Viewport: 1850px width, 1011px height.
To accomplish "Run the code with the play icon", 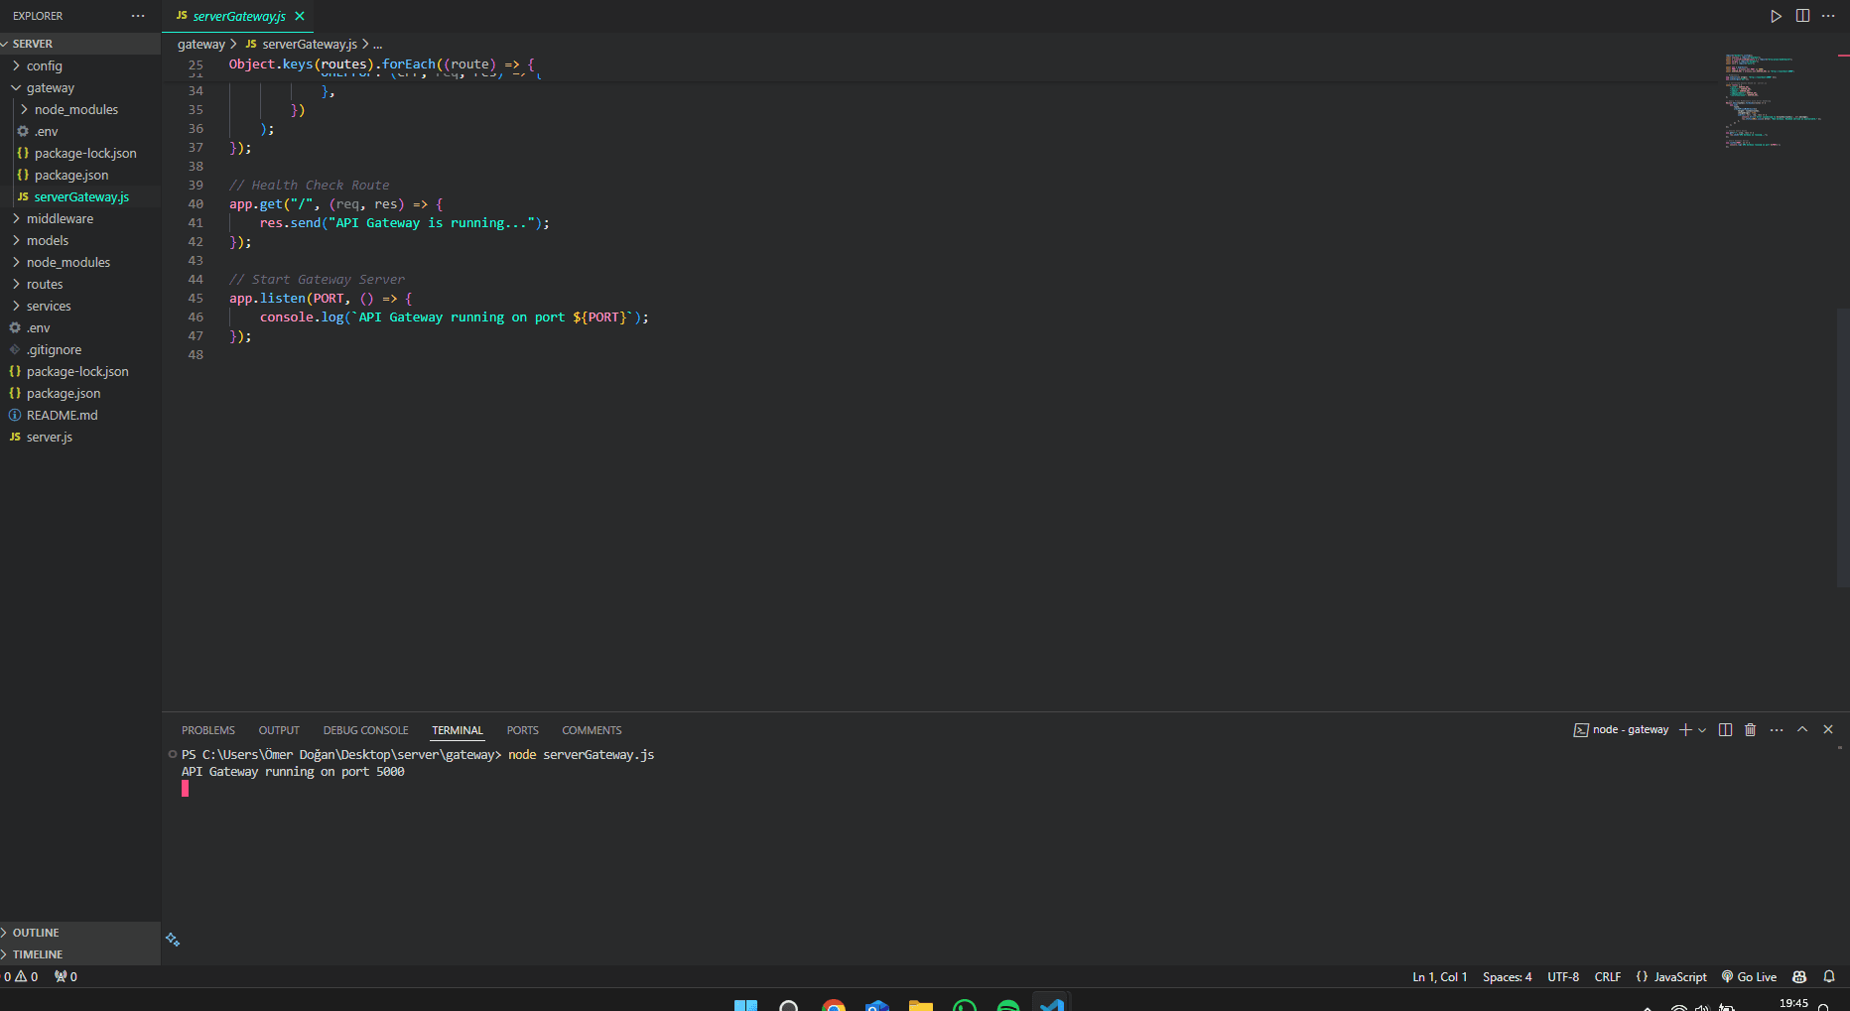I will pyautogui.click(x=1776, y=16).
